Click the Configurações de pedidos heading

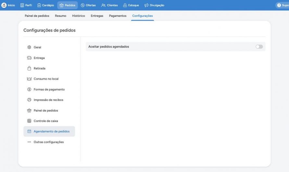(49, 30)
